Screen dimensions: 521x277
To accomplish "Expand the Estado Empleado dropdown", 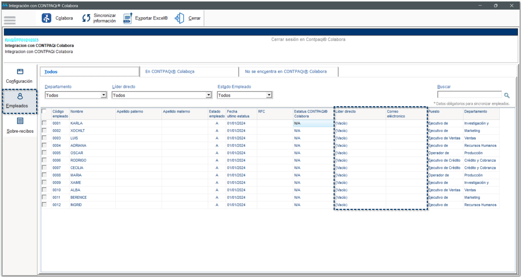I will click(269, 95).
